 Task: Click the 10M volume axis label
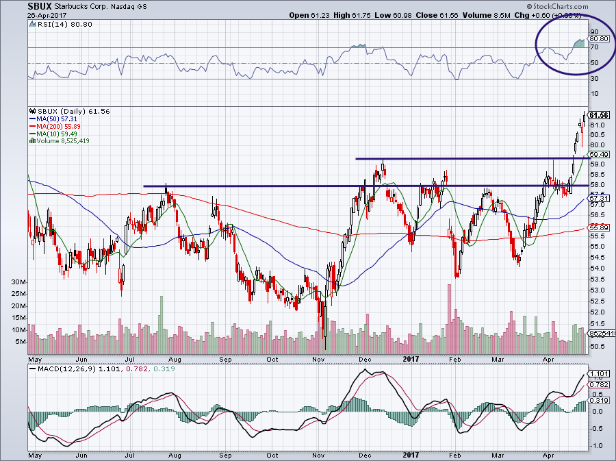tap(18, 330)
